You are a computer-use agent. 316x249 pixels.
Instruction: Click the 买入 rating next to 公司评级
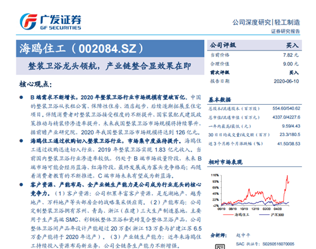coord(293,45)
